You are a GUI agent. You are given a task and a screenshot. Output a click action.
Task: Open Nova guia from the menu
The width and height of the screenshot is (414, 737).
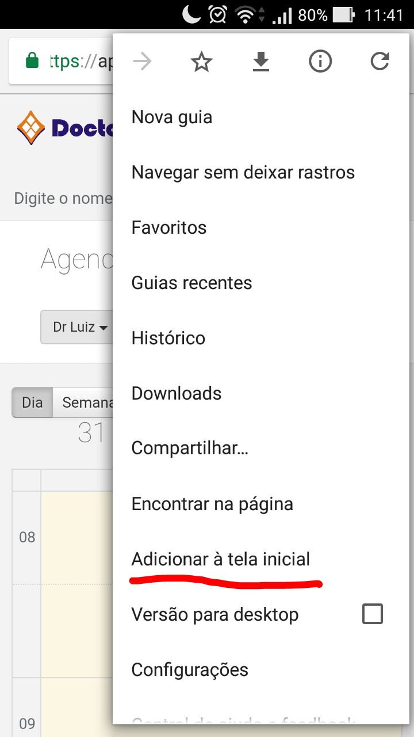(x=172, y=117)
